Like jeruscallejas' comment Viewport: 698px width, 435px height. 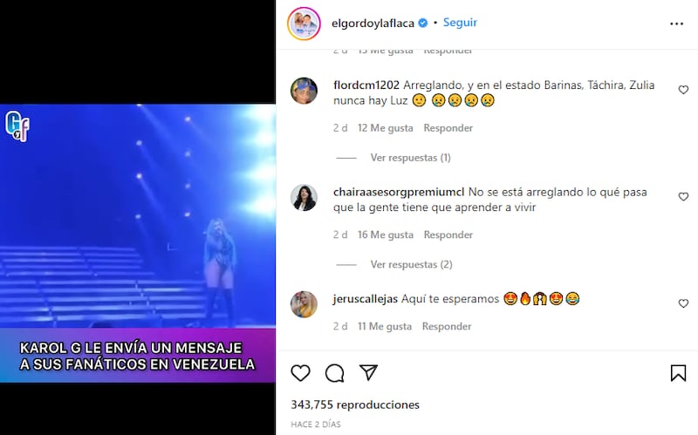[x=683, y=303]
